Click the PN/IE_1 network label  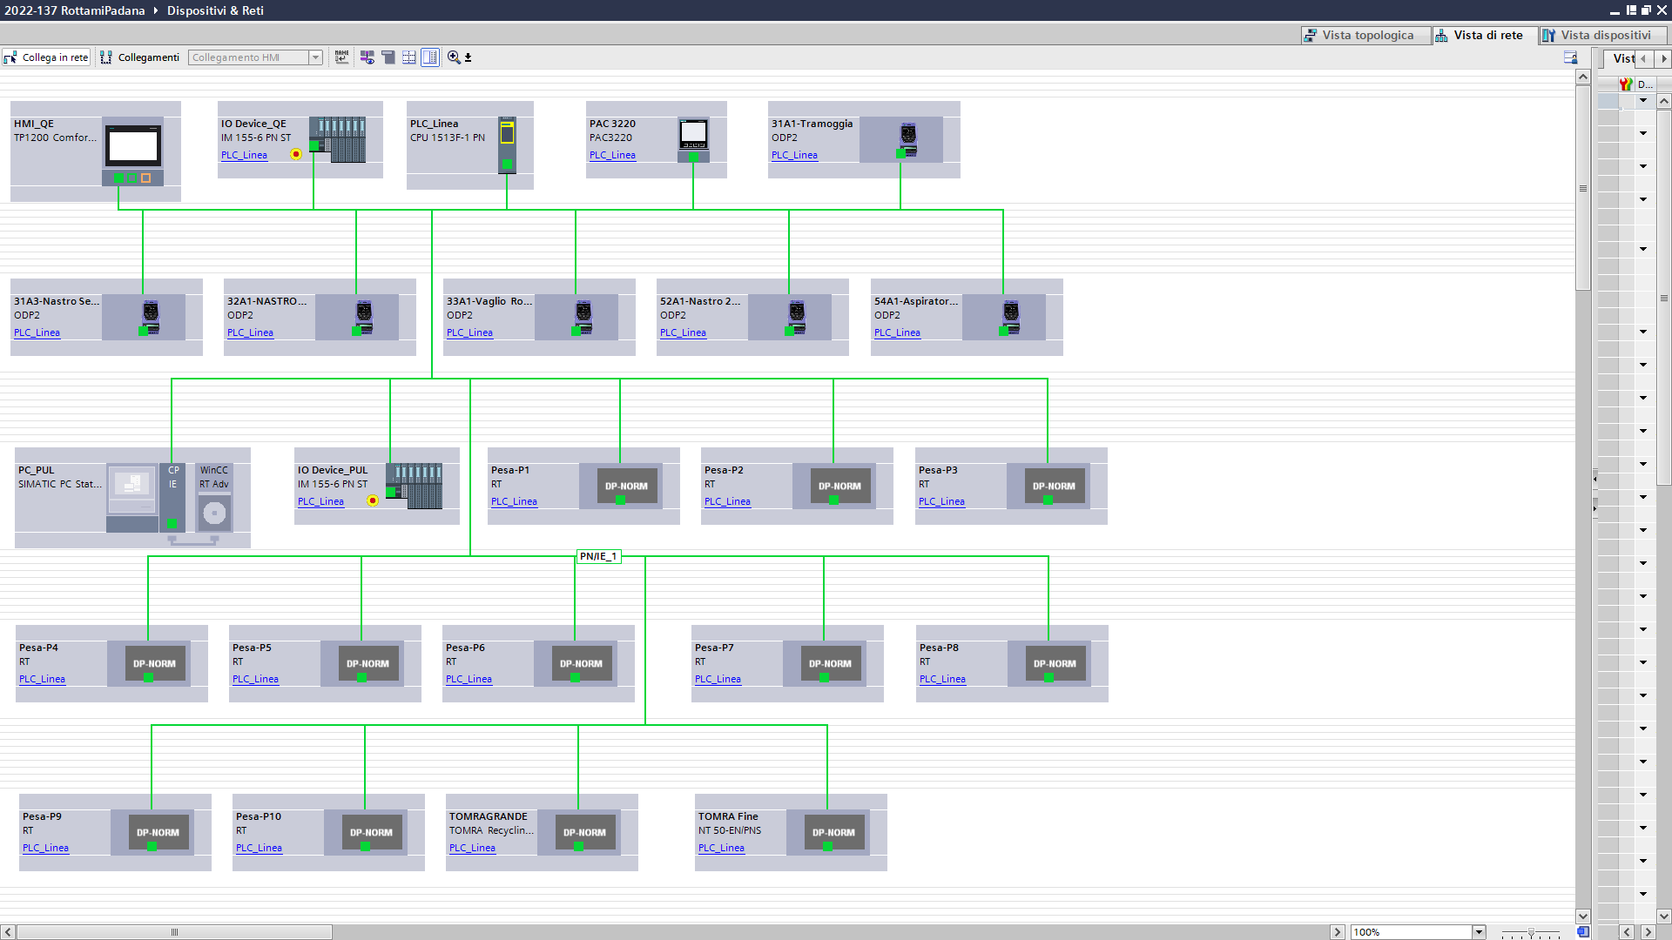tap(598, 556)
